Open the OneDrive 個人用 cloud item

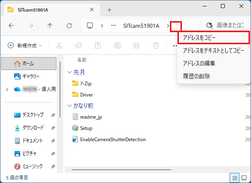pyautogui.click(x=35, y=89)
